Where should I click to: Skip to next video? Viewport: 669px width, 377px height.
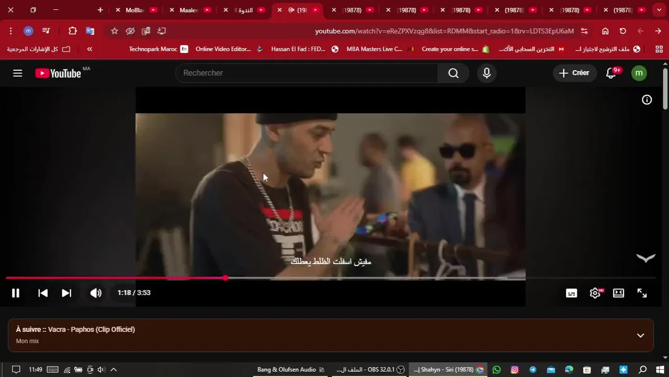coord(66,293)
